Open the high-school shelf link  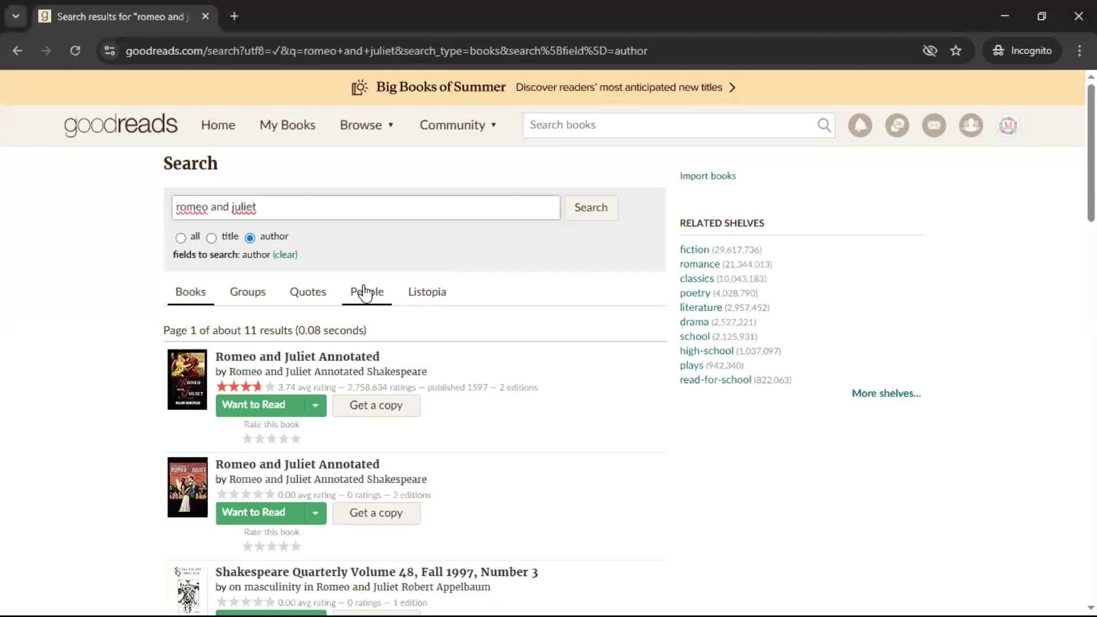coord(706,351)
